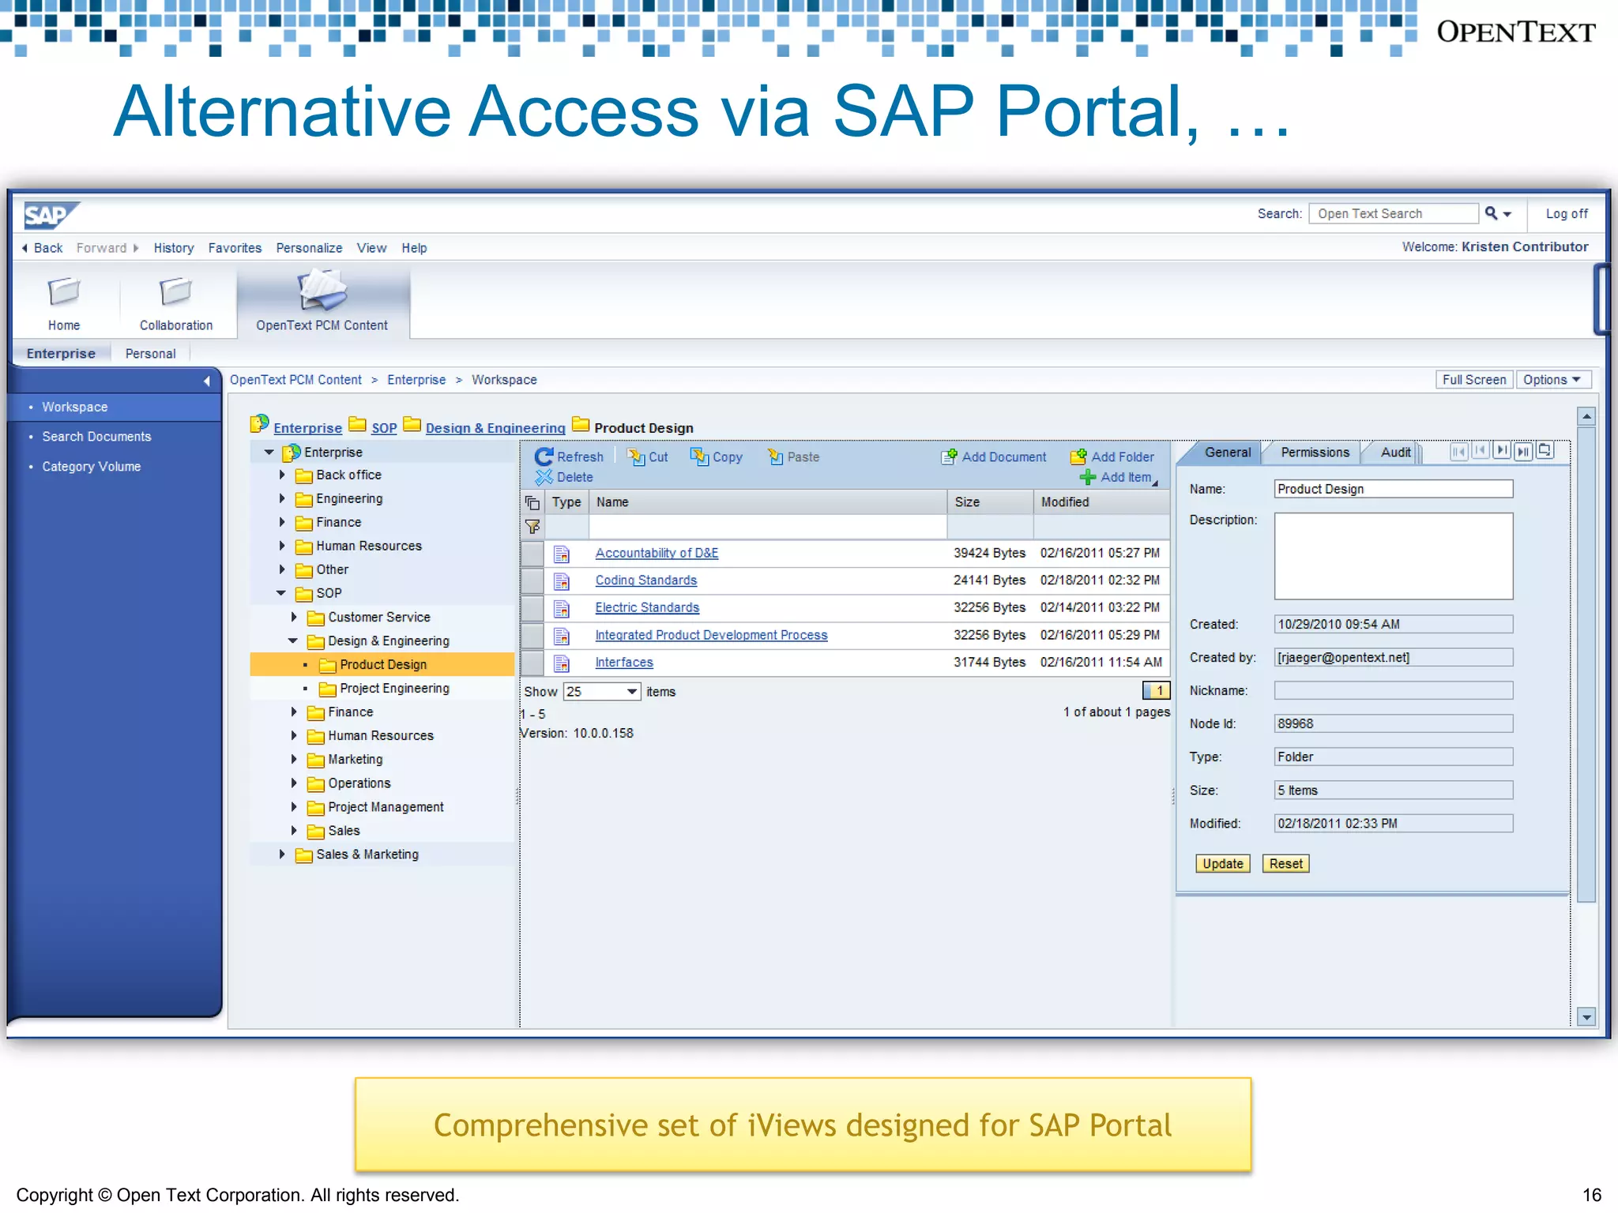Open the Collaboration folder icon

(x=175, y=291)
